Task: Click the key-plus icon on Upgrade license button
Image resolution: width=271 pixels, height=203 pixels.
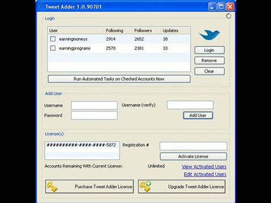Action: [x=146, y=187]
